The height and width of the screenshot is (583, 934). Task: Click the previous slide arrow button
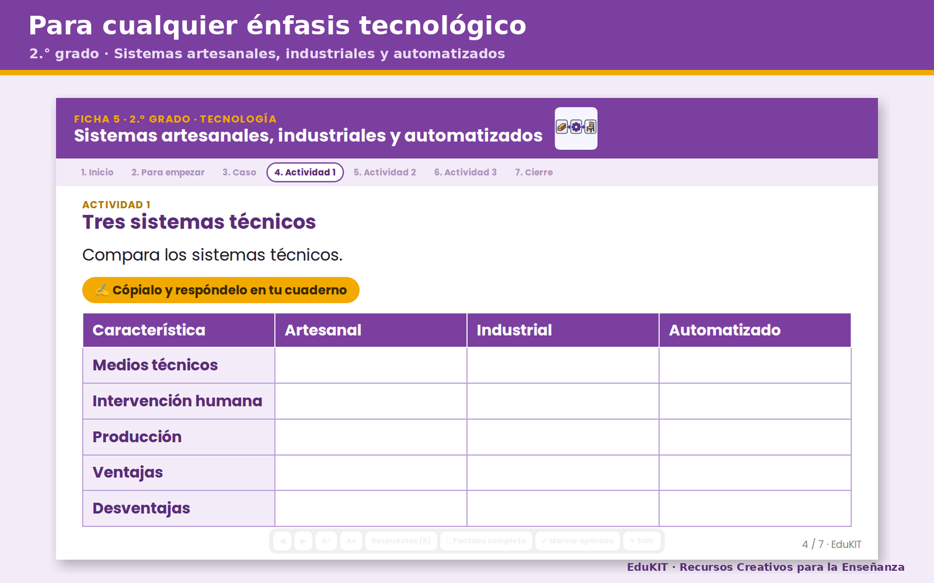tap(282, 541)
